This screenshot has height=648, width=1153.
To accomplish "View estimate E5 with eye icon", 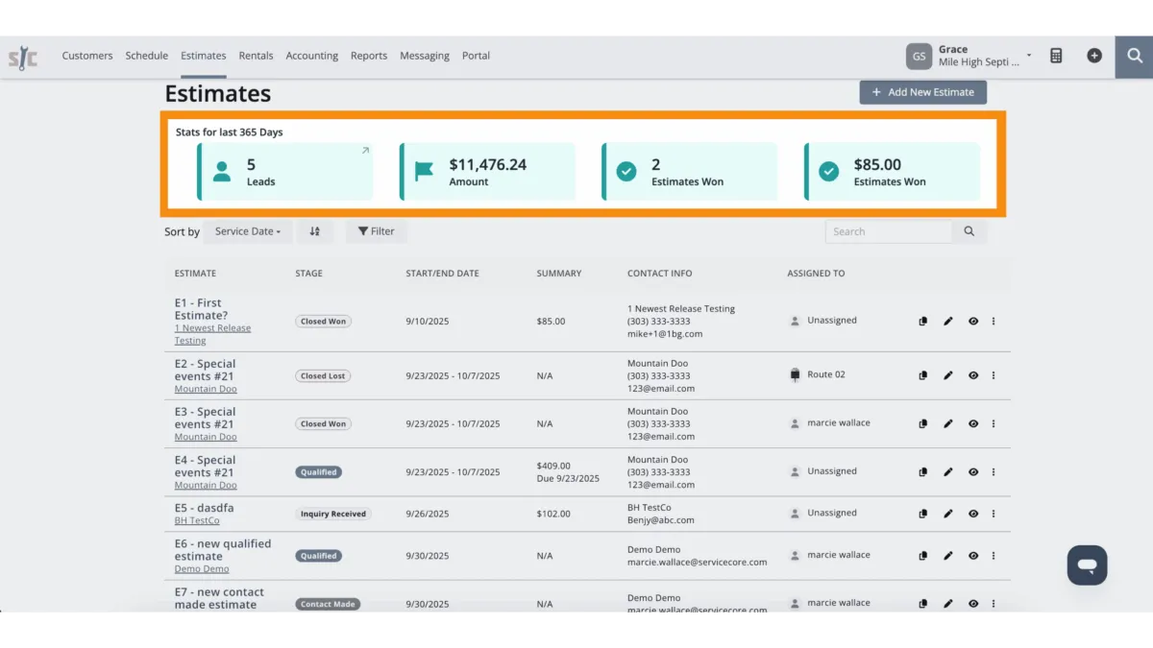I will coord(973,514).
